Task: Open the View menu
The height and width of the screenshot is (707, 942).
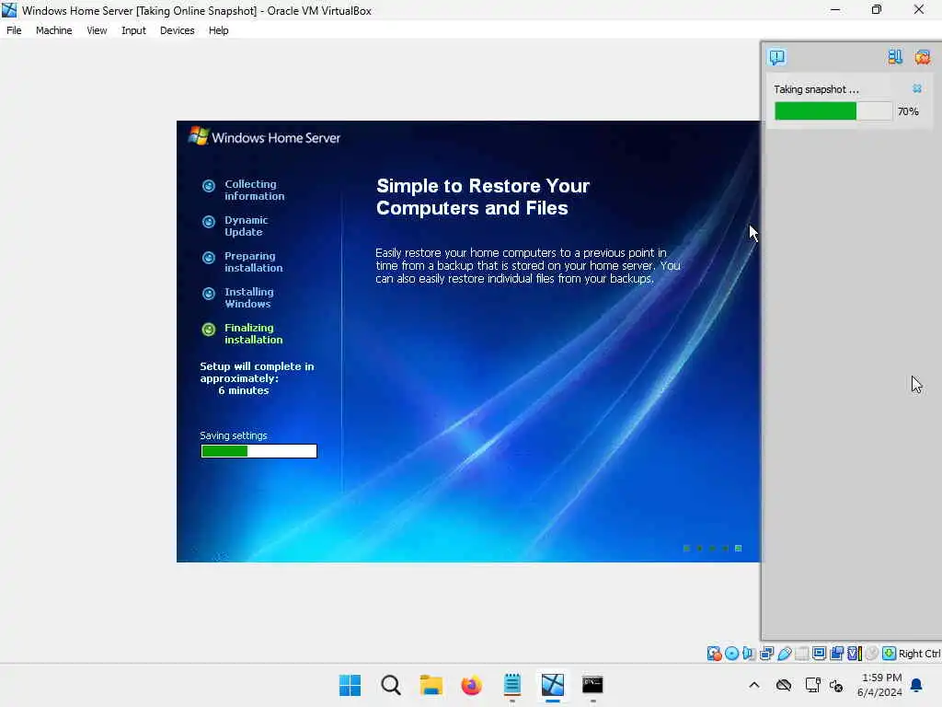Action: (x=97, y=30)
